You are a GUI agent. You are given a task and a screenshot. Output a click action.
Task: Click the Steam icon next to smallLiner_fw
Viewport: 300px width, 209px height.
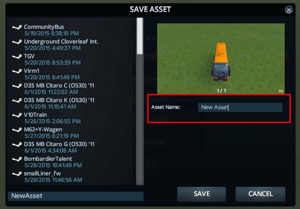click(x=17, y=174)
